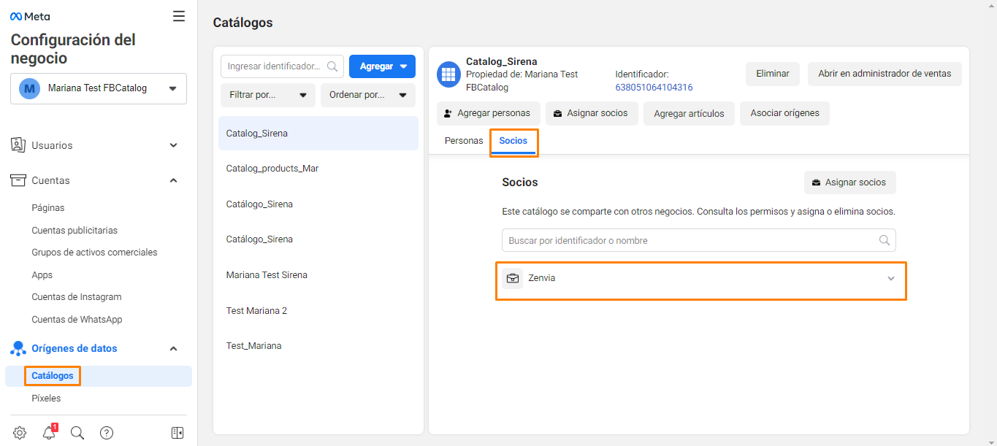
Task: Switch to the Personas tab
Action: (x=464, y=141)
